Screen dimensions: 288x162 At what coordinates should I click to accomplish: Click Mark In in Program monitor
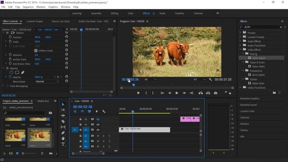tap(146, 93)
